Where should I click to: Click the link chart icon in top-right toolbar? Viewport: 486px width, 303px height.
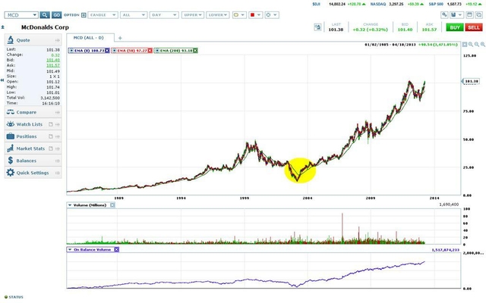point(444,15)
